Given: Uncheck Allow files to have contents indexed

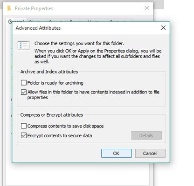Looking at the screenshot, I should (24, 92).
